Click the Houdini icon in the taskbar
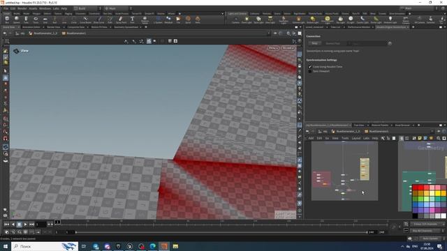This screenshot has height=251, width=447. pyautogui.click(x=164, y=246)
